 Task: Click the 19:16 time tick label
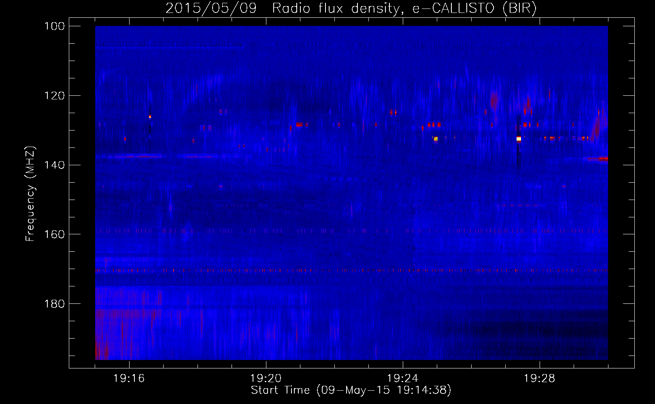129,379
